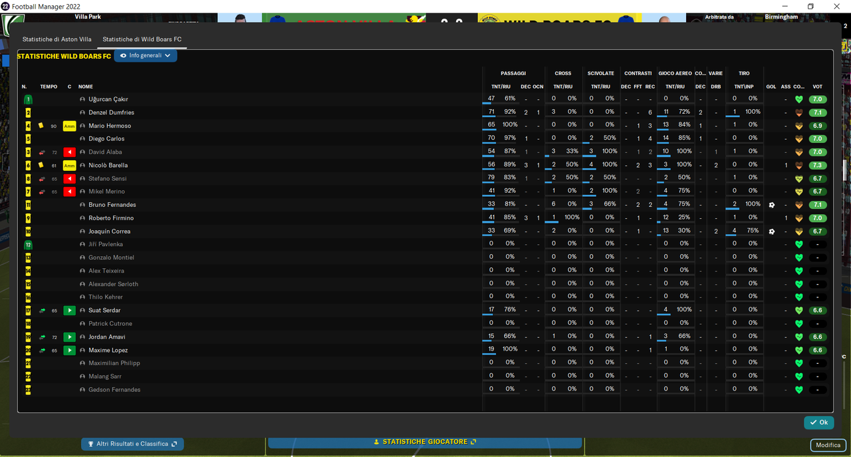Click green substituted-on arrow for Maxime Lopez
The width and height of the screenshot is (851, 457).
(x=69, y=350)
